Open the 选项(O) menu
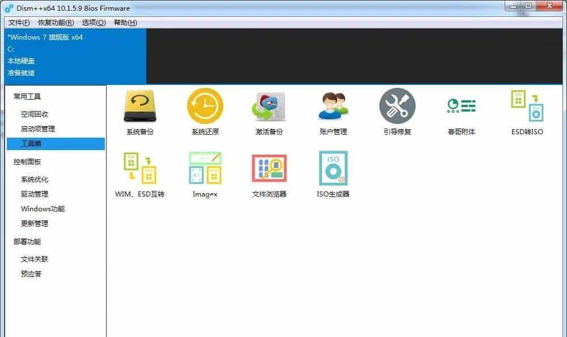Image resolution: width=567 pixels, height=337 pixels. click(94, 23)
